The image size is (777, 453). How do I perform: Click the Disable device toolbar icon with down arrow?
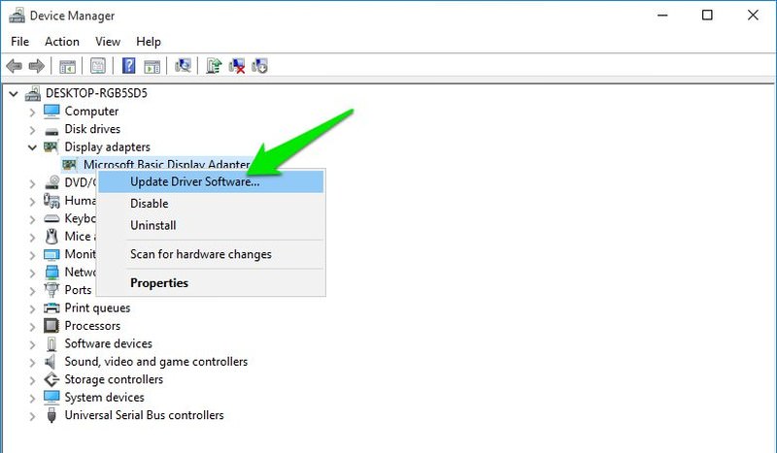(x=259, y=65)
